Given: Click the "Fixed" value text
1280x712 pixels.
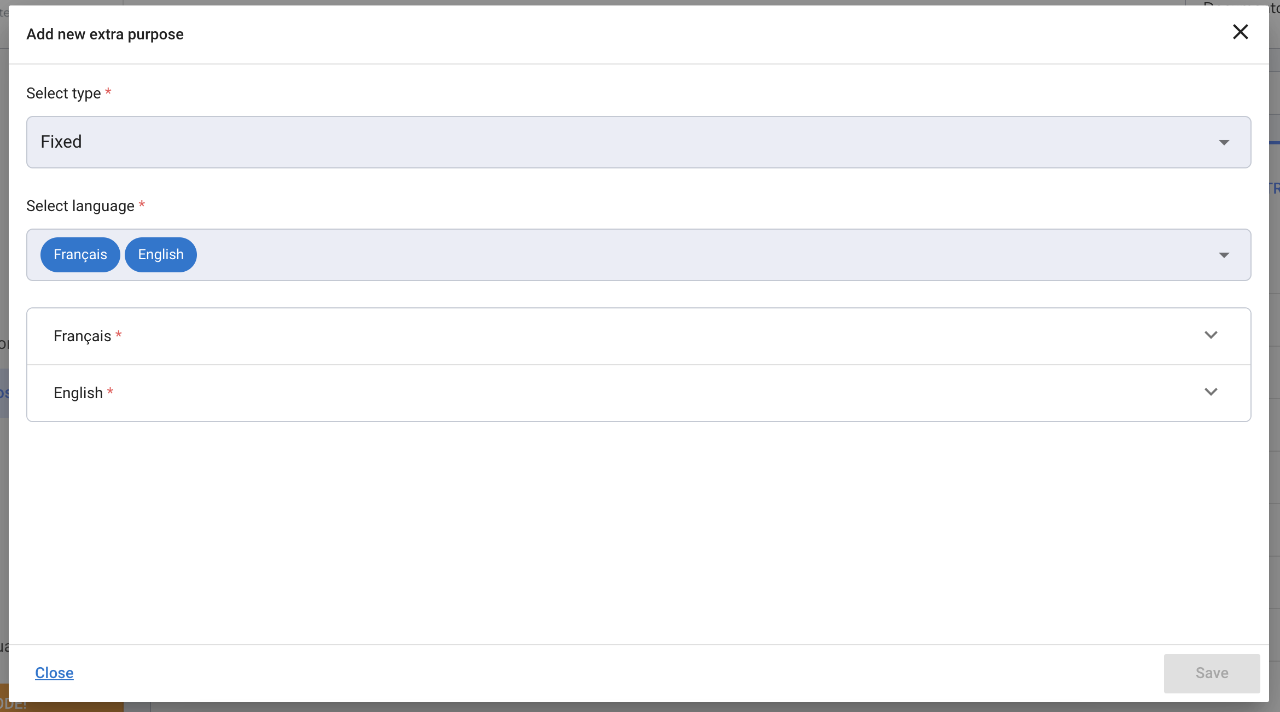Looking at the screenshot, I should (61, 142).
